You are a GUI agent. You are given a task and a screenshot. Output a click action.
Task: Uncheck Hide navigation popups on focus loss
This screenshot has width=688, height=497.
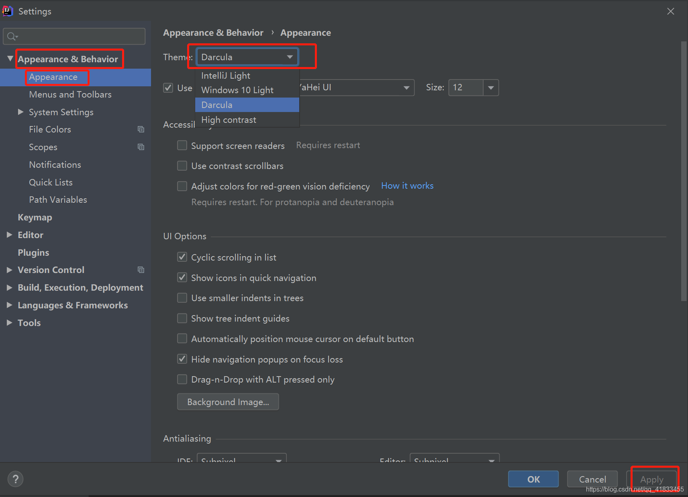pos(182,359)
